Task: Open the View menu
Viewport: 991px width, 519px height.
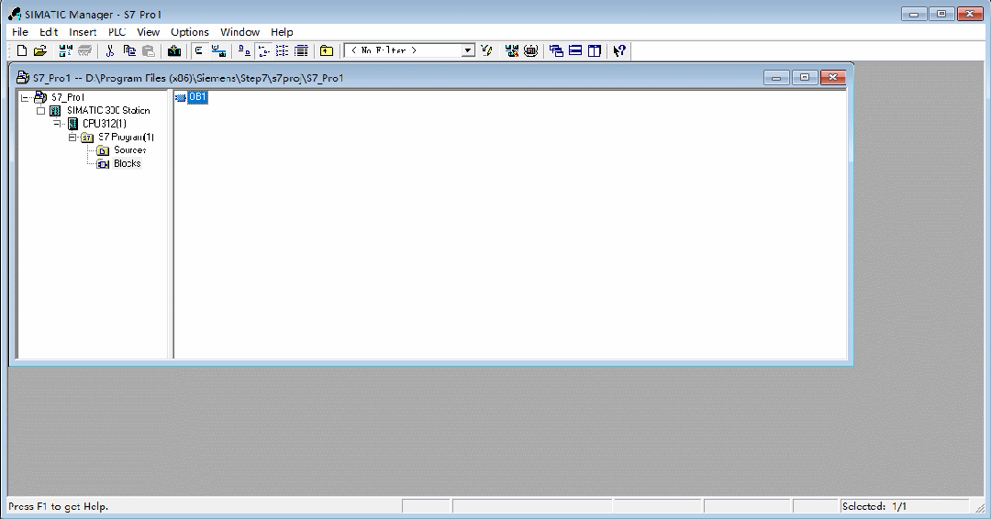Action: pyautogui.click(x=149, y=32)
